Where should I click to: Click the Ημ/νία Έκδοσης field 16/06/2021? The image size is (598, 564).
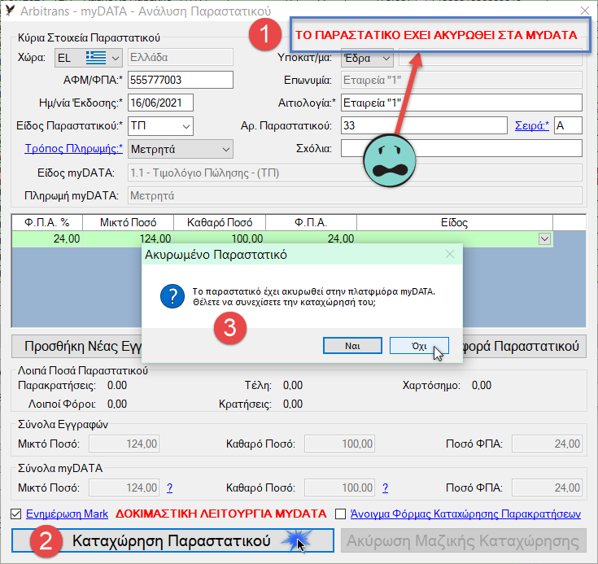click(160, 103)
